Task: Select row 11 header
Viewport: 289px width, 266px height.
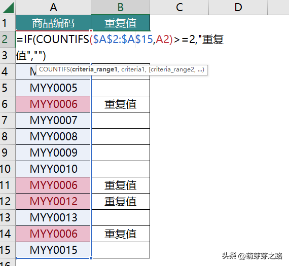Action: pyautogui.click(x=8, y=185)
